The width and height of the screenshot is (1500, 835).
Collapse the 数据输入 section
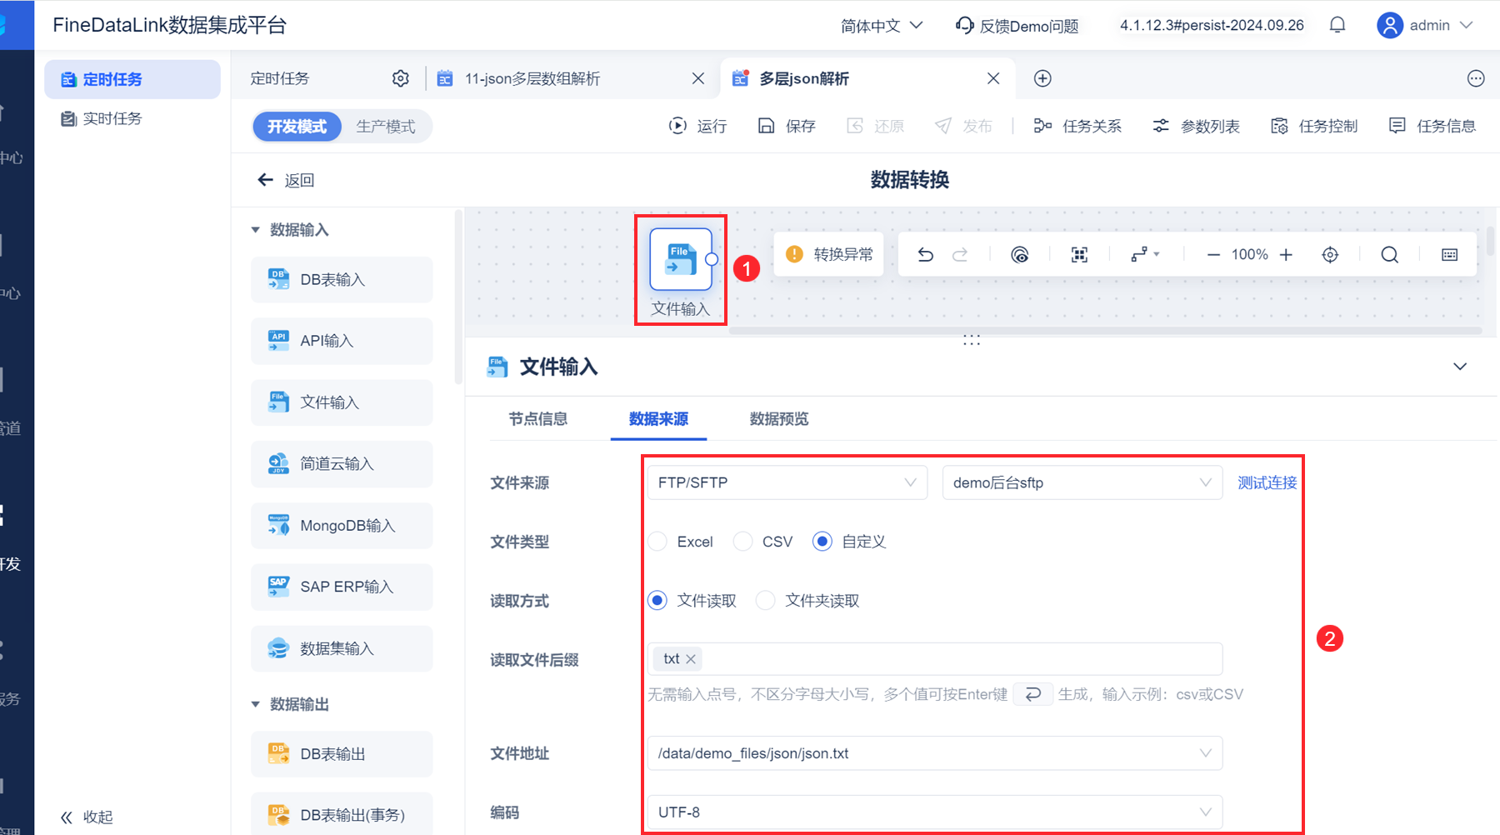[x=256, y=230]
